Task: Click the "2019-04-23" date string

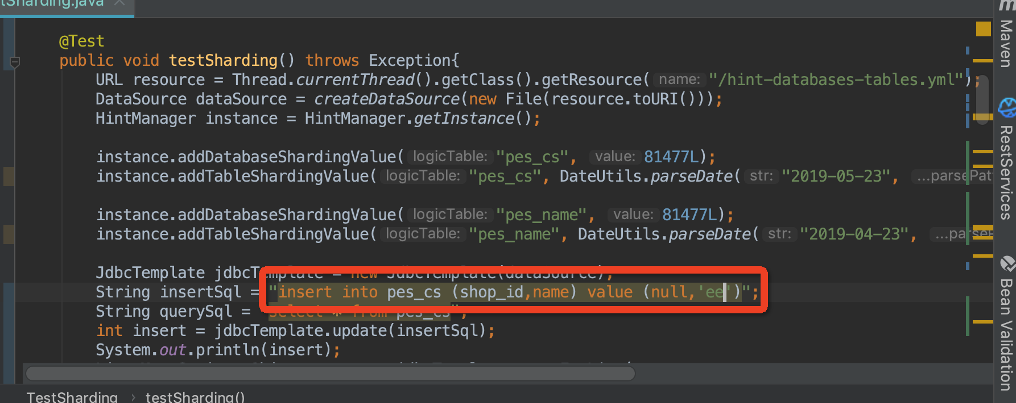Action: [854, 234]
